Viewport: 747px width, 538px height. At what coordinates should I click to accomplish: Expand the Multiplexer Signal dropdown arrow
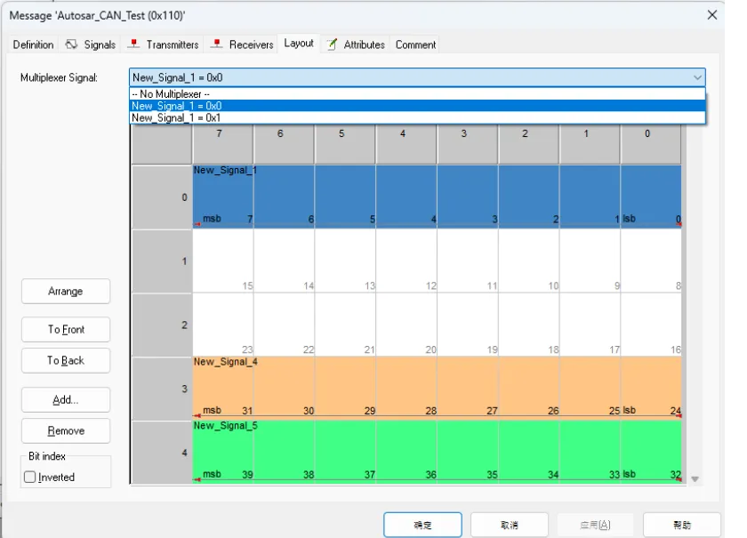pyautogui.click(x=696, y=78)
